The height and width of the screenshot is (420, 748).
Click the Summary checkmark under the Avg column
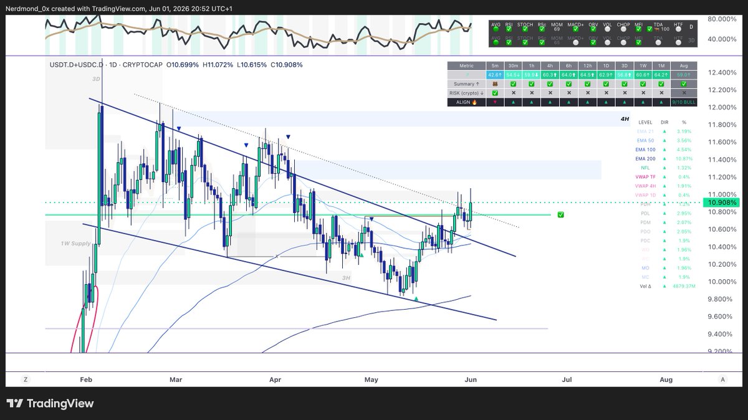click(684, 84)
